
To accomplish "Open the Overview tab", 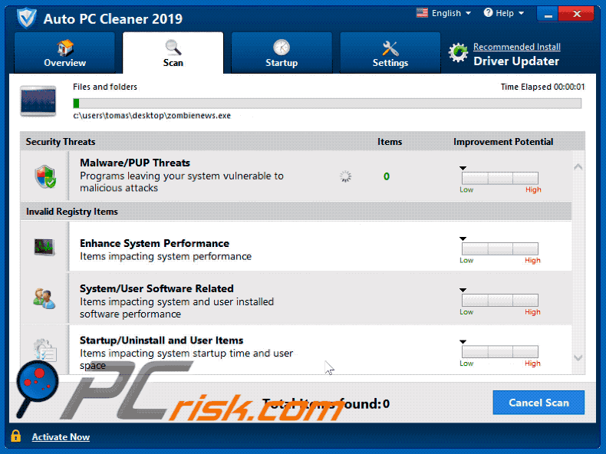I will [65, 53].
